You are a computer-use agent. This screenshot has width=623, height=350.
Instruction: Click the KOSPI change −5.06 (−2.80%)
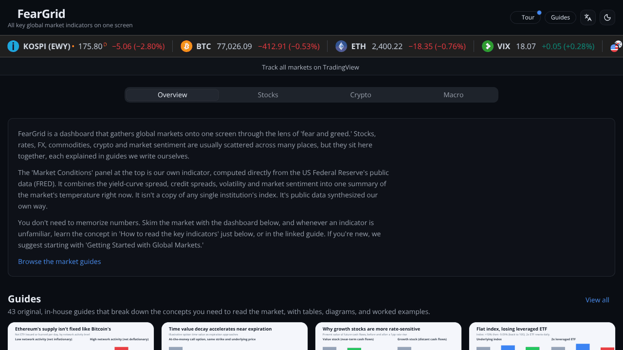pyautogui.click(x=138, y=46)
